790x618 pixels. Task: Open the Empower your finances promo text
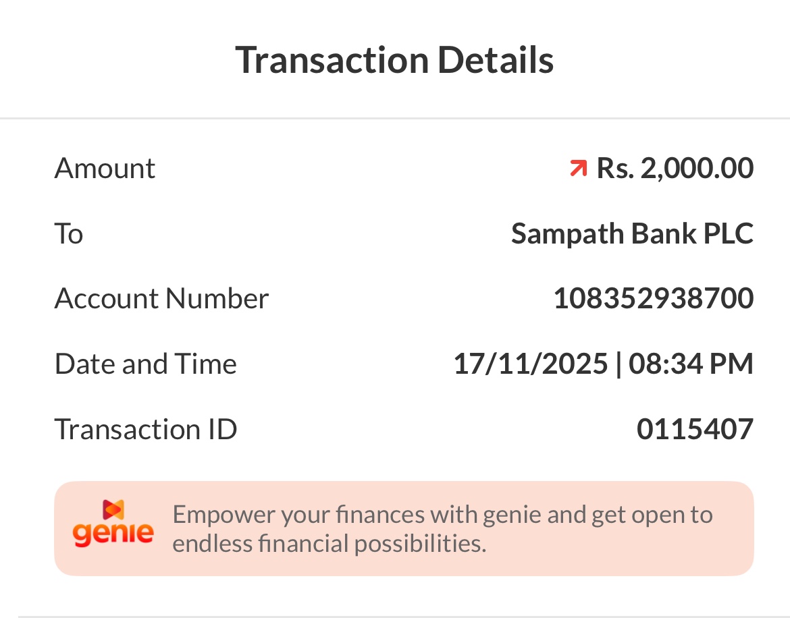click(442, 528)
